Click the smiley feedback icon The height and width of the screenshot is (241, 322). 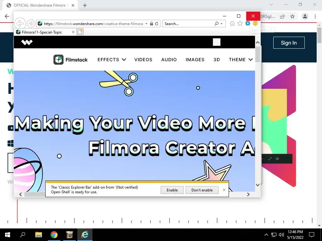coord(255,23)
